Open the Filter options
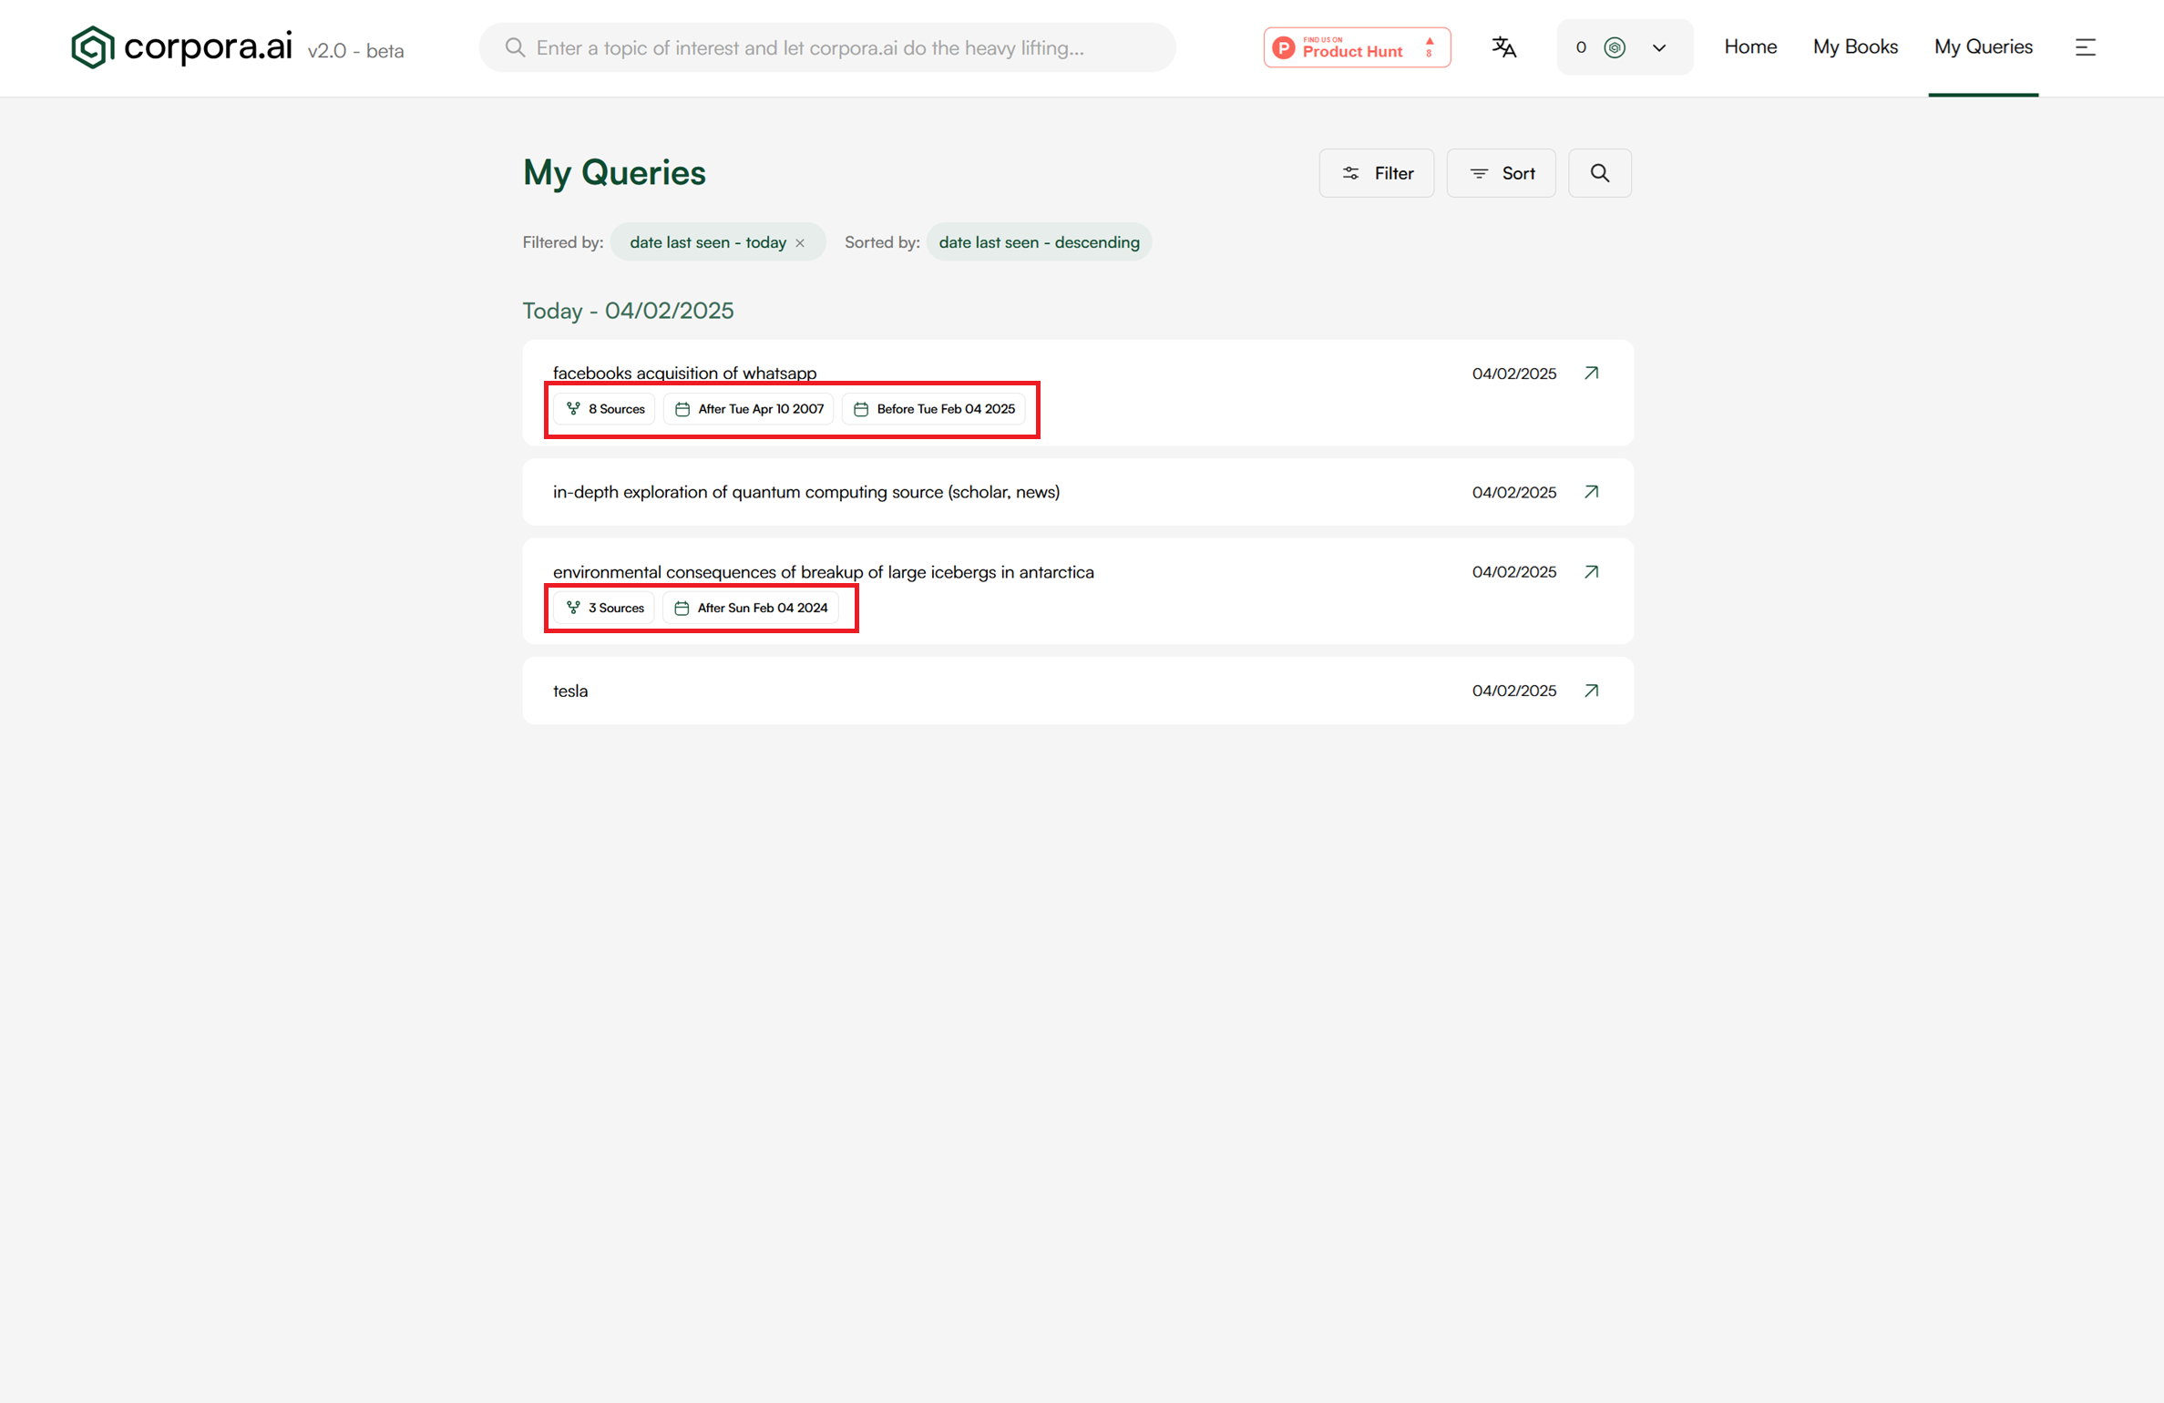This screenshot has height=1403, width=2164. click(1376, 173)
